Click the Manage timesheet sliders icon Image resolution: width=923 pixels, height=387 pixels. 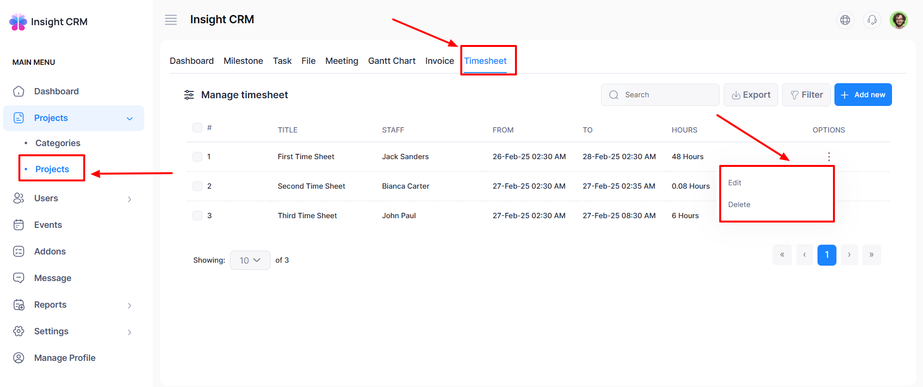[x=189, y=95]
